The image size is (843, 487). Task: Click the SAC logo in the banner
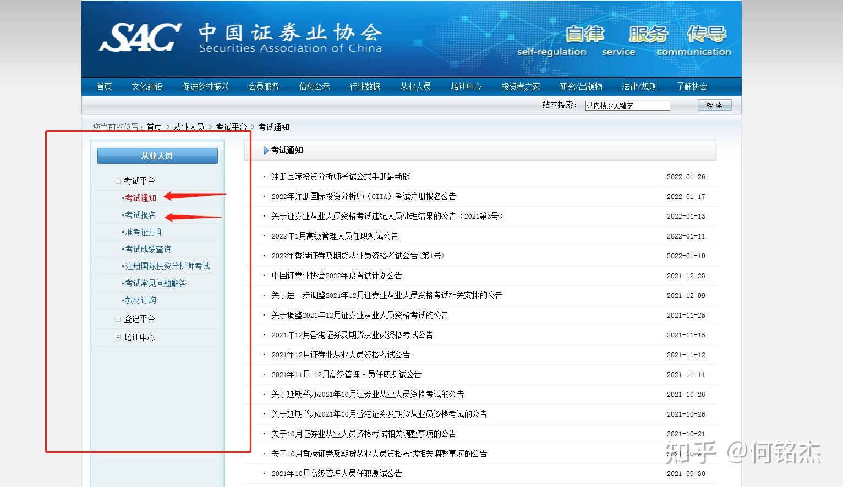click(140, 37)
